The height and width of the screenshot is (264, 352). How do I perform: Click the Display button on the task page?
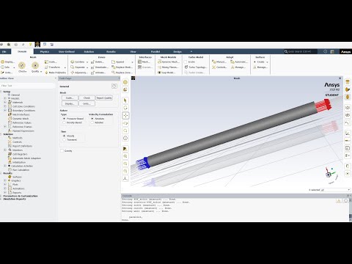pos(70,103)
